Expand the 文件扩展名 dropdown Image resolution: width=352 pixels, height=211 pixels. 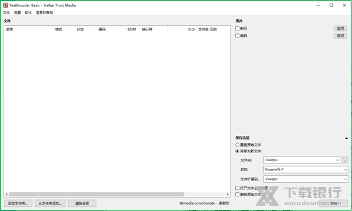(x=346, y=179)
